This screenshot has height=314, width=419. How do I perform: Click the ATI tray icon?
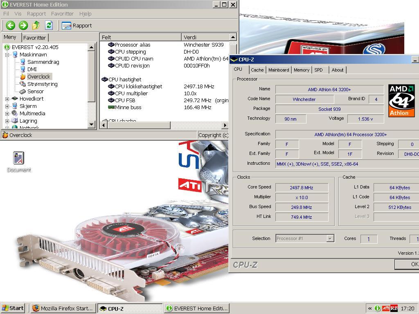click(x=385, y=308)
